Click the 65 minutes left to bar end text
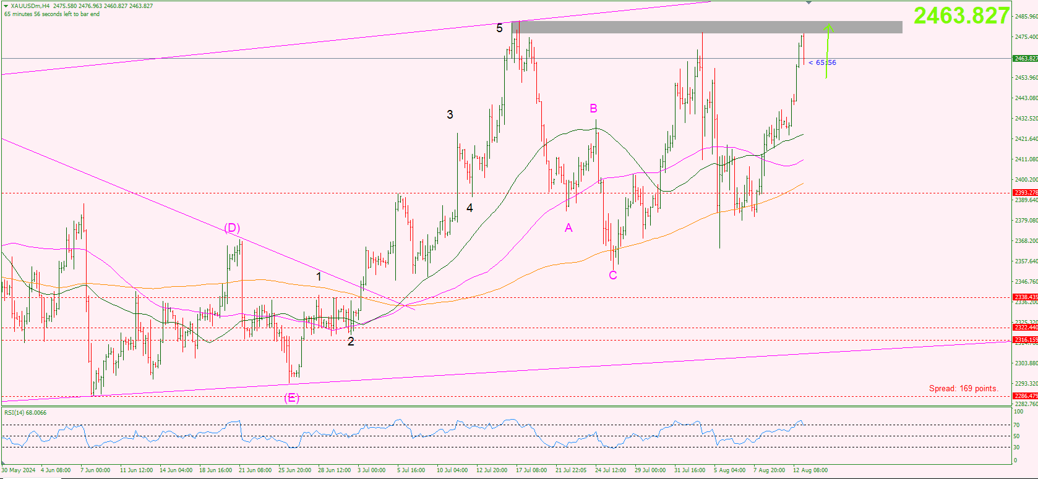Image resolution: width=1038 pixels, height=479 pixels. click(52, 14)
